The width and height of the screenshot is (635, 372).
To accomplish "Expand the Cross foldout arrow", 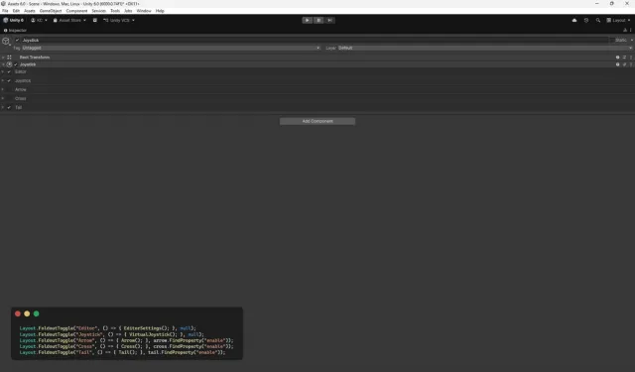I will pos(3,99).
